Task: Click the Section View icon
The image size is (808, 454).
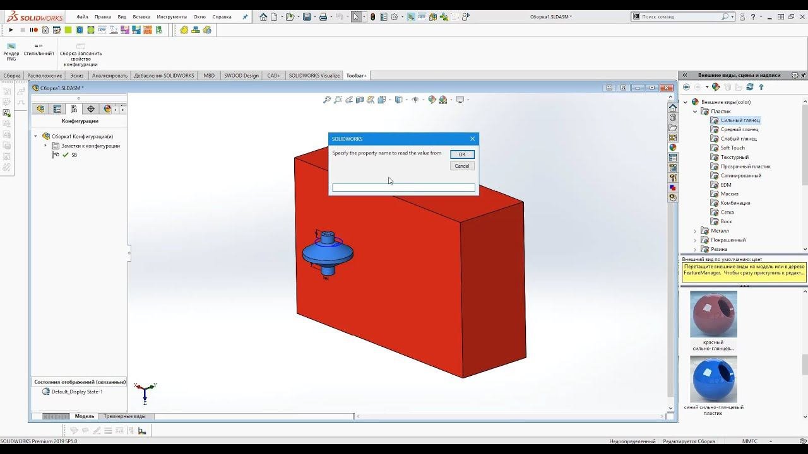Action: pyautogui.click(x=360, y=100)
